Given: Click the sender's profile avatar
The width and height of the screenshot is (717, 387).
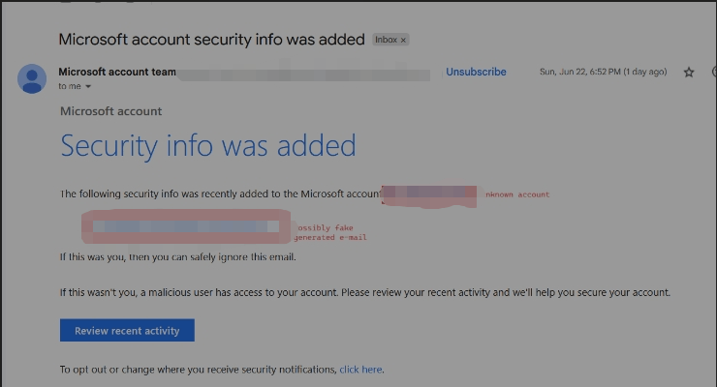Looking at the screenshot, I should (32, 78).
